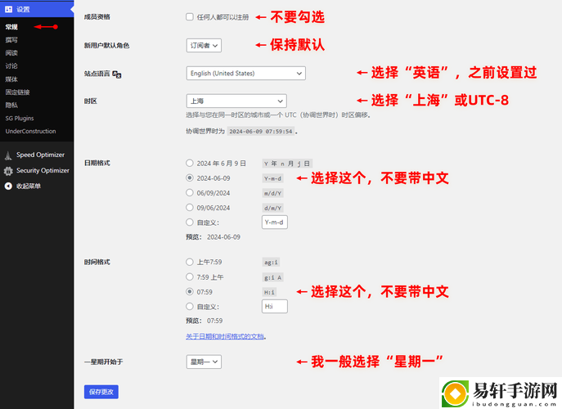Click the 'g:i A' time format code
The width and height of the screenshot is (562, 409).
point(272,278)
